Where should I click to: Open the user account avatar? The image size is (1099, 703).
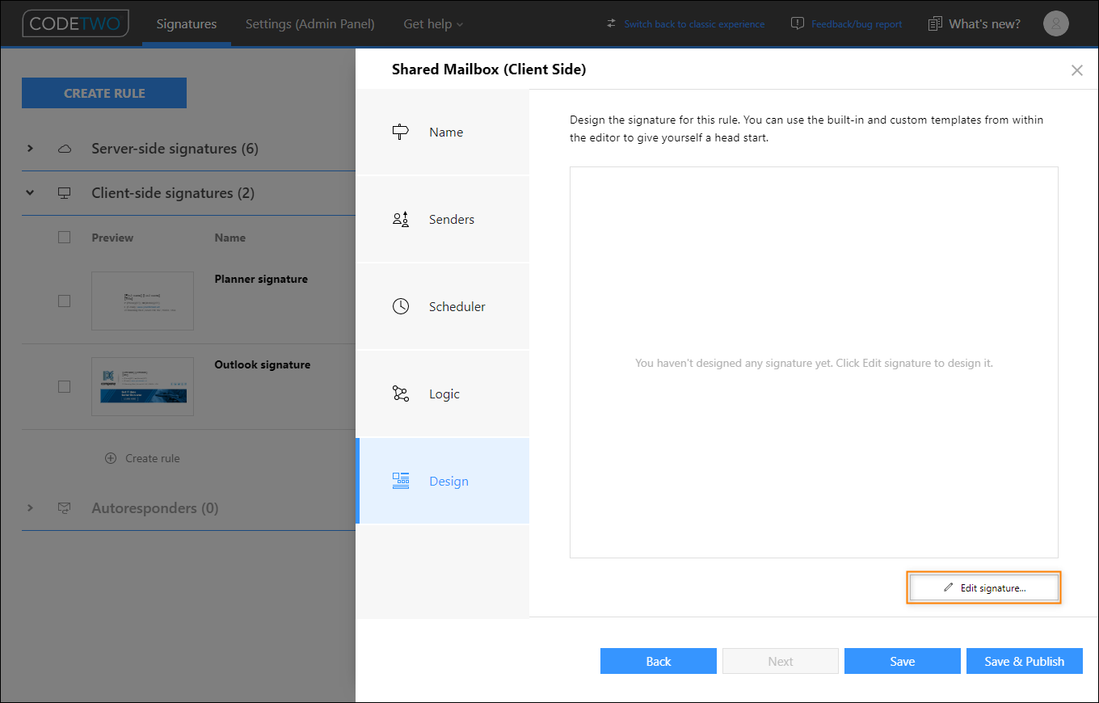coord(1056,23)
